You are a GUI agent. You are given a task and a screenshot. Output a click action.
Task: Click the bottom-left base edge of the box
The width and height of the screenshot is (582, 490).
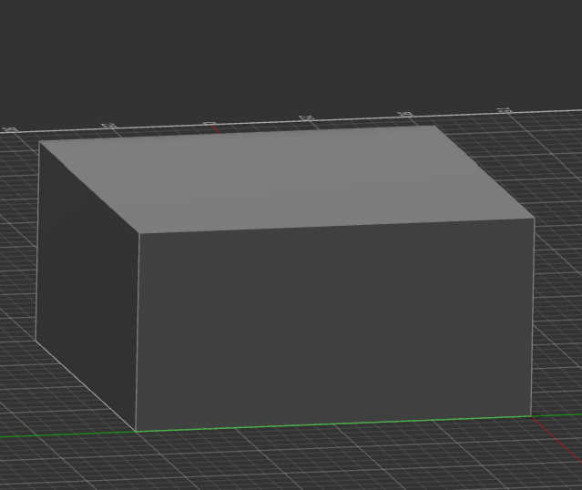(86, 385)
